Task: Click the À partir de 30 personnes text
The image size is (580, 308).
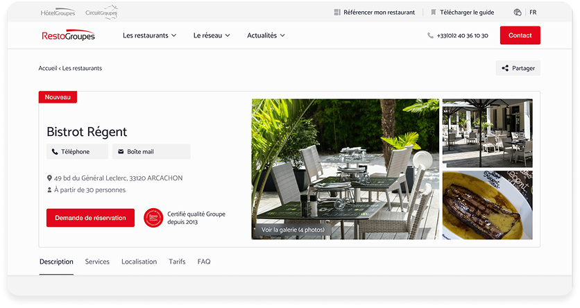Action: pyautogui.click(x=90, y=190)
